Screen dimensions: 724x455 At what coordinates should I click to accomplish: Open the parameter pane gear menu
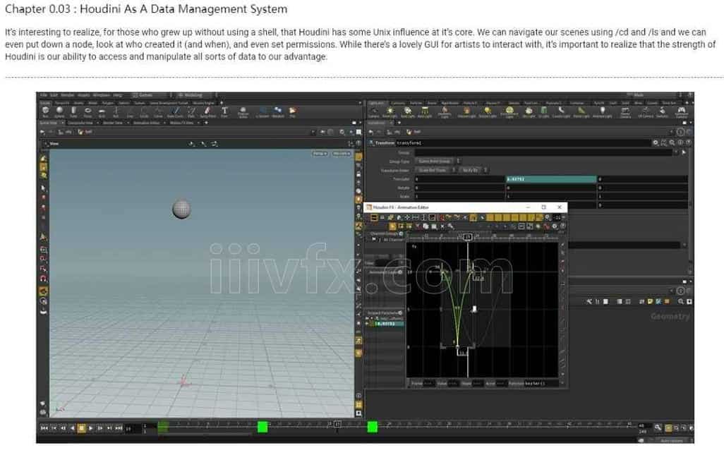point(656,143)
